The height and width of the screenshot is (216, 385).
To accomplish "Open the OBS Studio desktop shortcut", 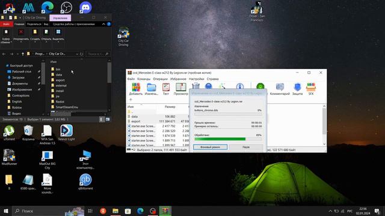I will 66,7.
